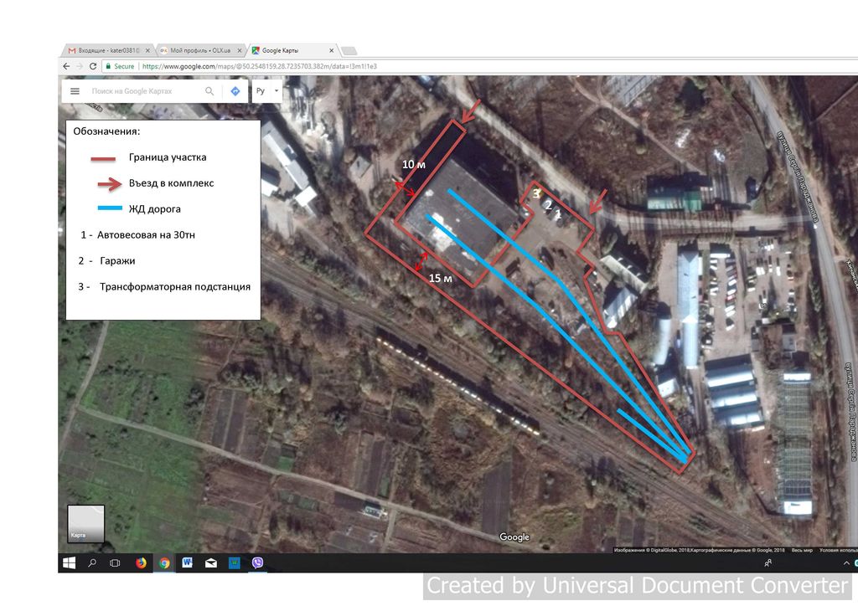Reload the page
Image resolution: width=858 pixels, height=606 pixels.
click(93, 66)
